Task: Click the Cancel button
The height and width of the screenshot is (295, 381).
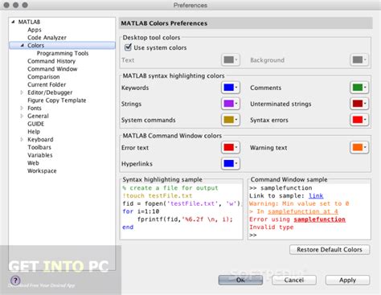Action: tap(294, 280)
